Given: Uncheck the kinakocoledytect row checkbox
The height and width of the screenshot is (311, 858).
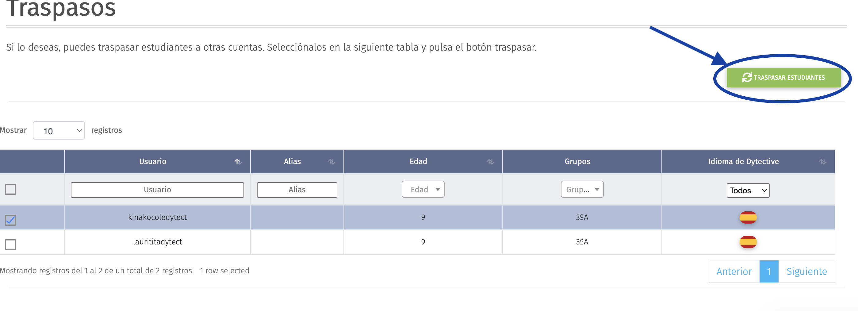Looking at the screenshot, I should click(10, 220).
